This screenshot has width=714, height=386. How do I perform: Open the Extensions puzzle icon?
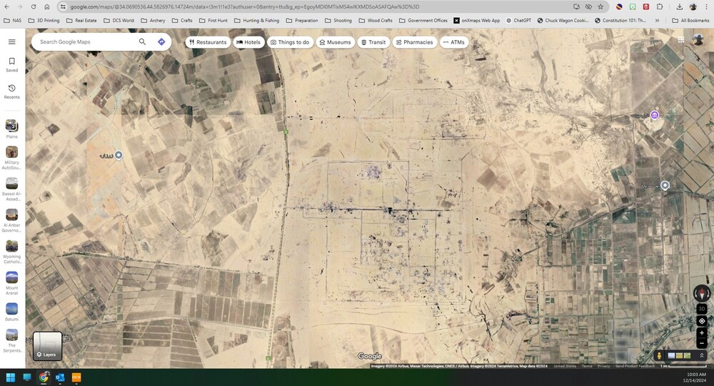click(x=660, y=7)
